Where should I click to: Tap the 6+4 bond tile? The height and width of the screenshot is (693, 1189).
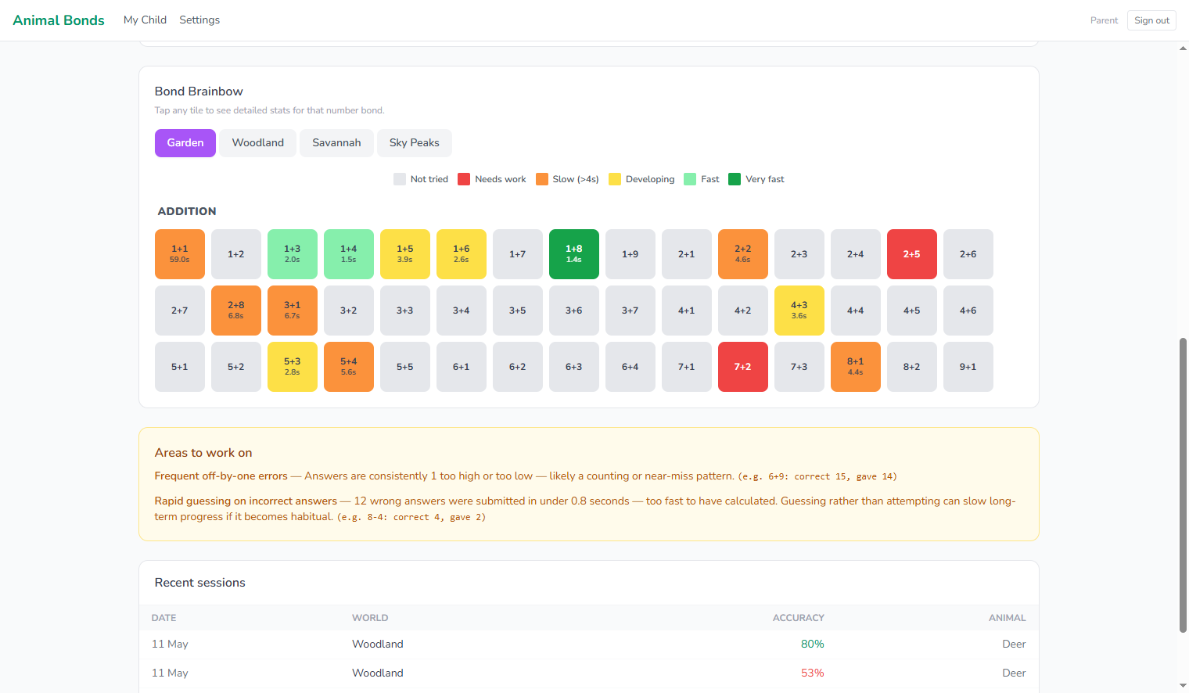coord(630,367)
